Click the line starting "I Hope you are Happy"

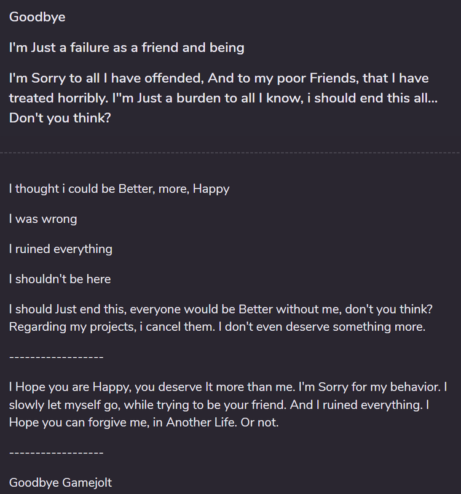[228, 387]
